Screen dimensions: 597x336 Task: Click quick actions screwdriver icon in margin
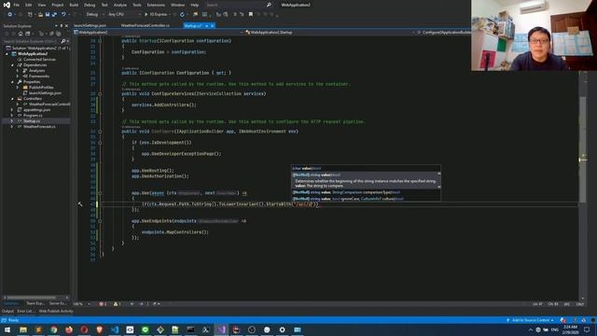[x=80, y=204]
